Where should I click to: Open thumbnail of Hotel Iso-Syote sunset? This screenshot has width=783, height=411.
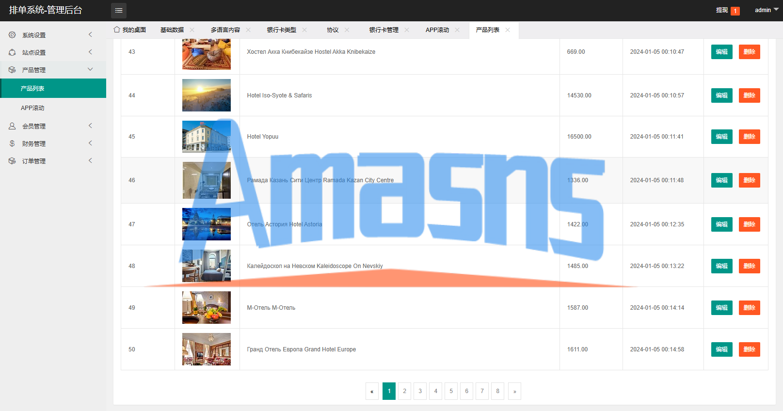tap(207, 95)
